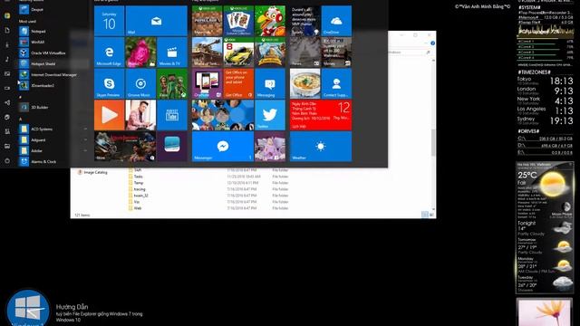This screenshot has height=326, width=580.
Task: Click the orange Get Office tile
Action: [x=238, y=83]
